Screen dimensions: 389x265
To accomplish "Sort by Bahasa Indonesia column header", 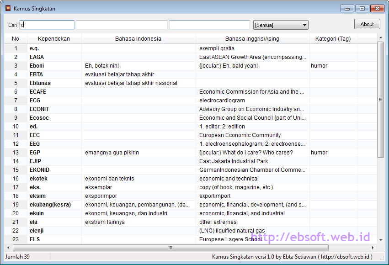I will pos(138,39).
